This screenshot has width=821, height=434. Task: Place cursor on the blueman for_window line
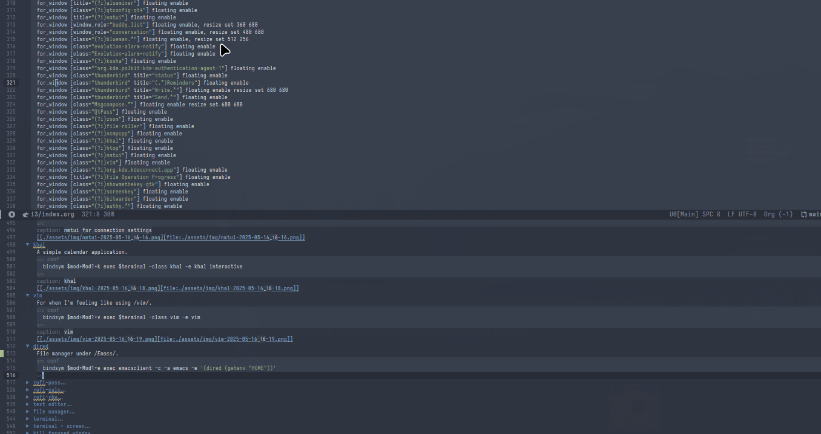point(142,39)
